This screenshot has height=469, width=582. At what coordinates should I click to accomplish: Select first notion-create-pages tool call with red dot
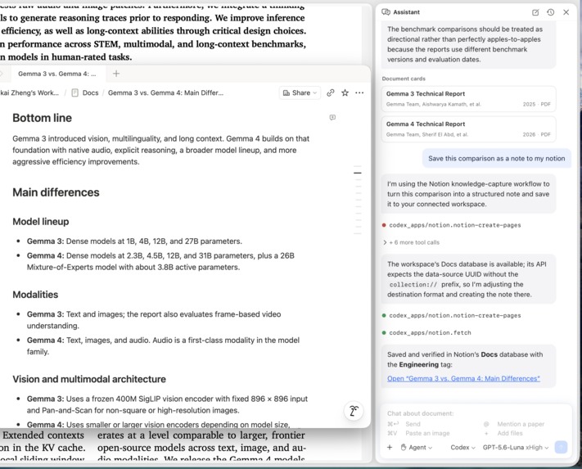tap(451, 225)
